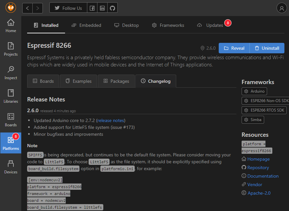Go back with the left arrow
289x211 pixels.
click(27, 8)
